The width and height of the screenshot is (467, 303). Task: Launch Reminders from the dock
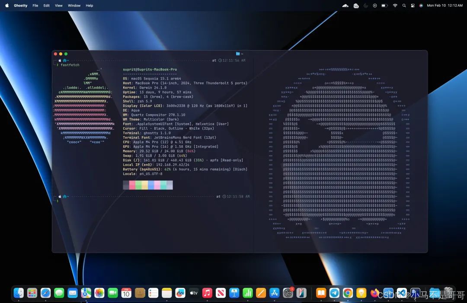(x=154, y=293)
